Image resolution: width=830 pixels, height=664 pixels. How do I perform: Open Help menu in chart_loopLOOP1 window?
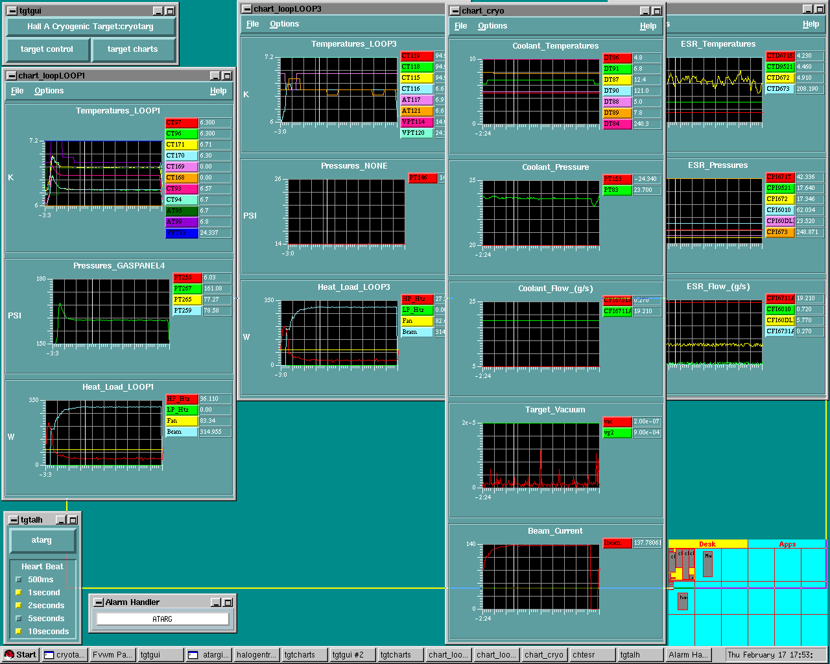218,91
